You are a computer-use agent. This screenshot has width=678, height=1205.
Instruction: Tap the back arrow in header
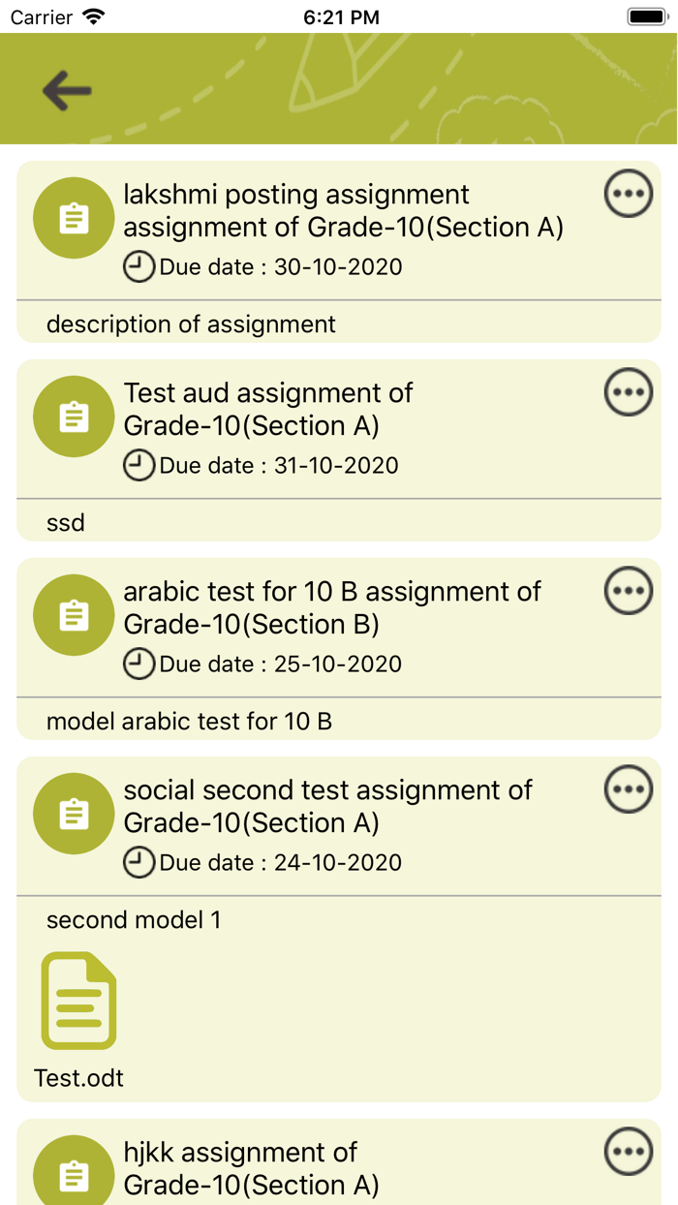(67, 91)
